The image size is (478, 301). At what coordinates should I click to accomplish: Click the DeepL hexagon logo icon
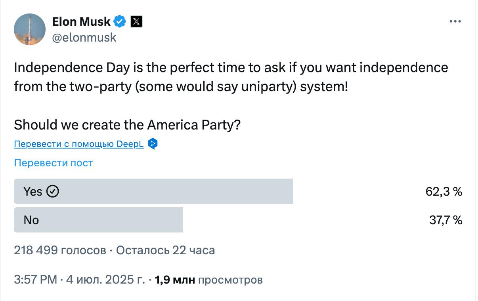tap(153, 144)
